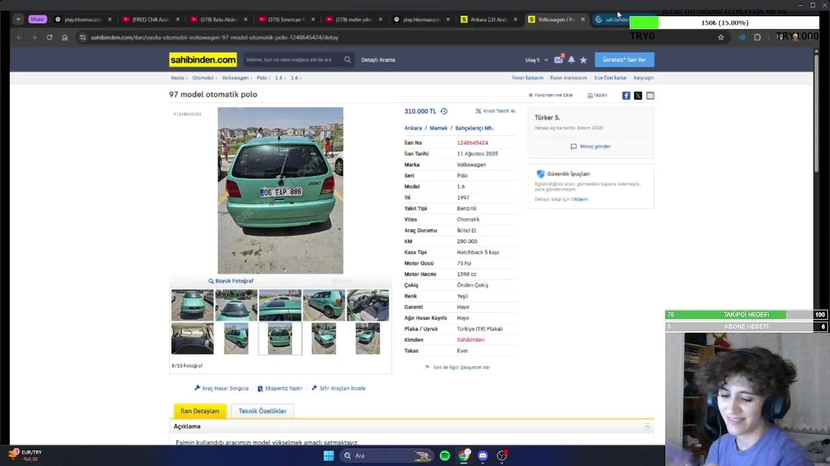Bookmark page with browser star icon
Screen dimensions: 830x466
[x=720, y=38]
